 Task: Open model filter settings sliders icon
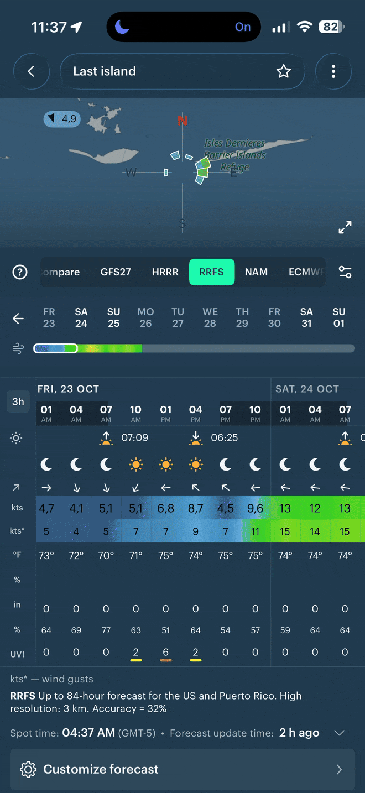(x=345, y=272)
